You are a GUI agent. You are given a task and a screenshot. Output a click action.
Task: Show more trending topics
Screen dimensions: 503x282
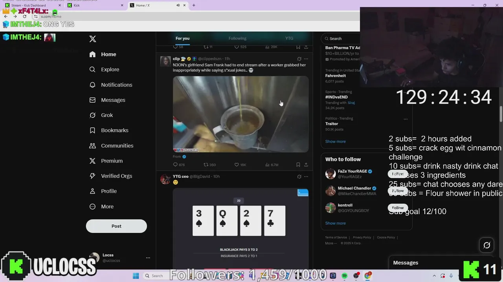(335, 141)
